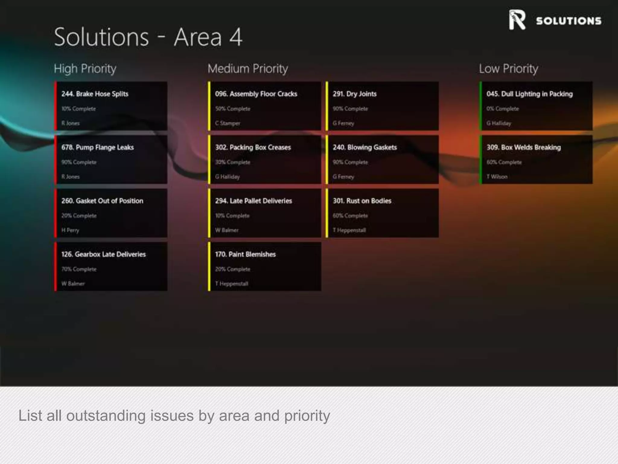Open the 240. Blowing Gaskets tile
This screenshot has height=464, width=618.
[383, 159]
